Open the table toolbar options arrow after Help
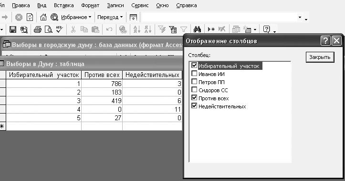Viewport: 345px width, 181px height. [x=274, y=32]
